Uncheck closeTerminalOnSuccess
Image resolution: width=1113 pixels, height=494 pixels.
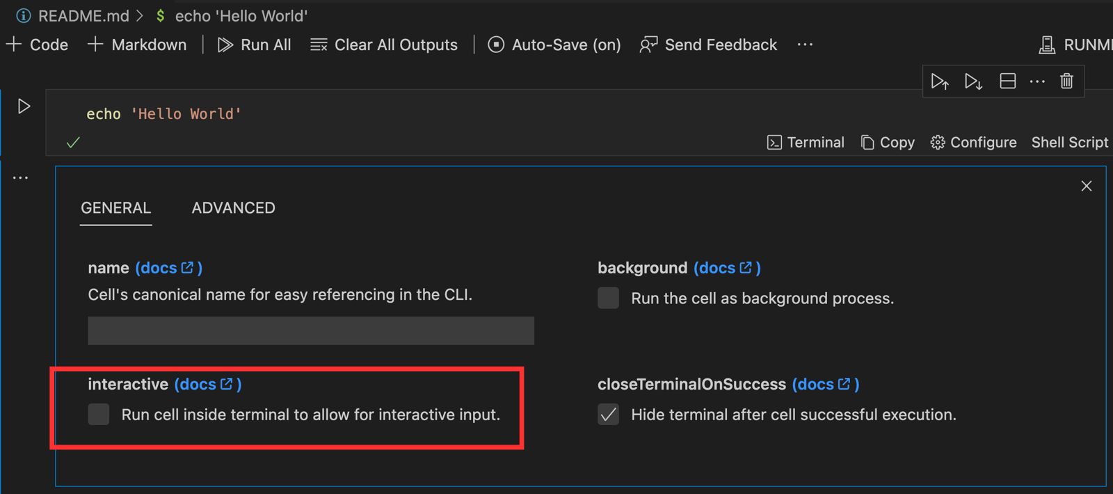point(608,414)
